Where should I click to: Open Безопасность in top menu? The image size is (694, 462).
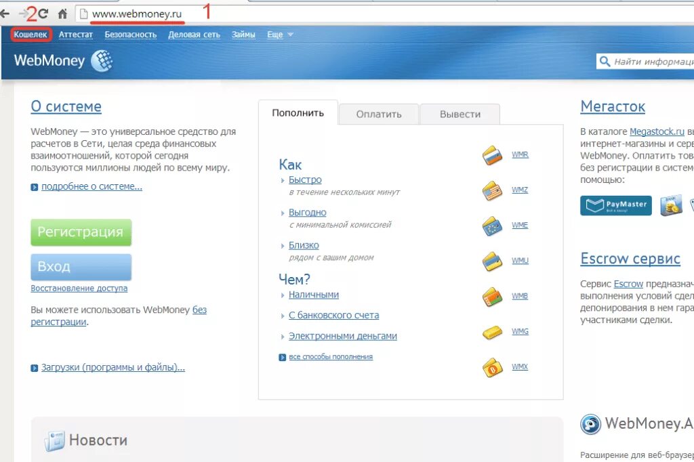(x=131, y=35)
